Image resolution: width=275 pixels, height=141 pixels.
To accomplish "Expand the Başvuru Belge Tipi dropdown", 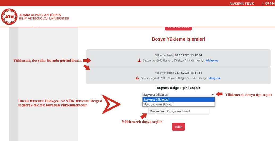I will pyautogui.click(x=178, y=95).
